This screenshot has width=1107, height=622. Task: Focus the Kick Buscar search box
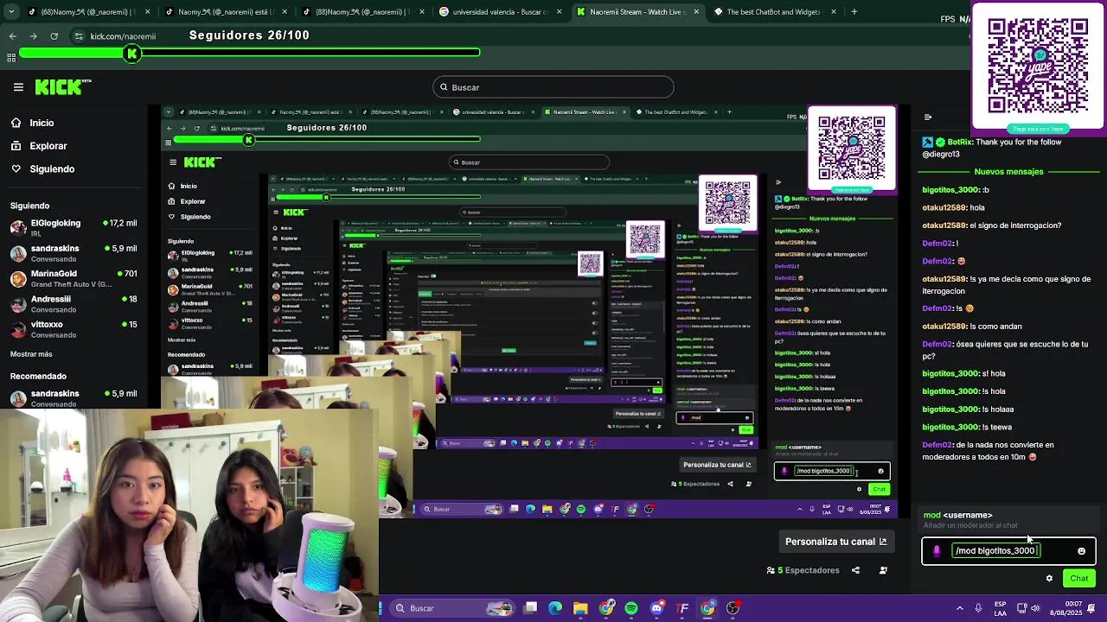click(553, 87)
